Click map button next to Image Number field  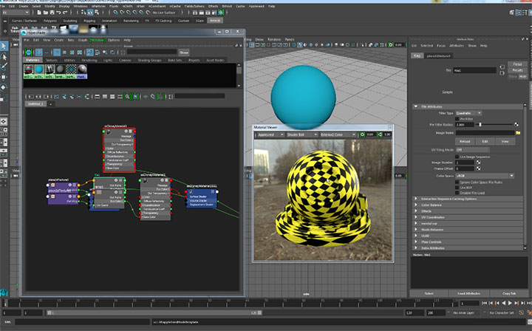pyautogui.click(x=478, y=163)
